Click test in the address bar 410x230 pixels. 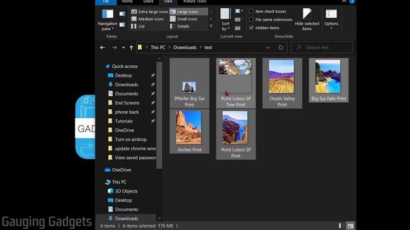[x=208, y=47]
